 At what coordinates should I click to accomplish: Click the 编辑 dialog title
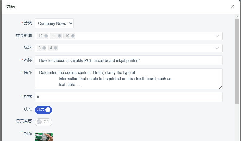coord(11,6)
